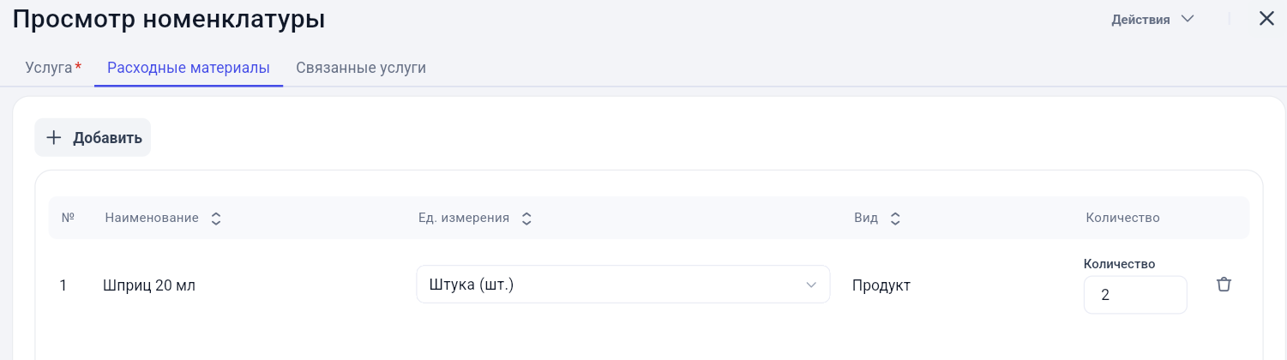Image resolution: width=1287 pixels, height=360 pixels.
Task: Click the Вид column header label
Action: (866, 219)
